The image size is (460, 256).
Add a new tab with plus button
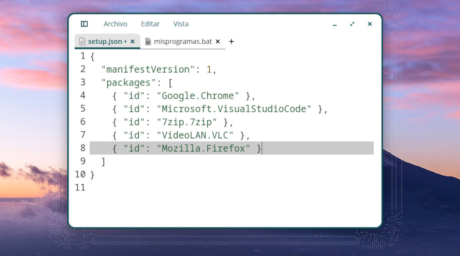point(231,41)
